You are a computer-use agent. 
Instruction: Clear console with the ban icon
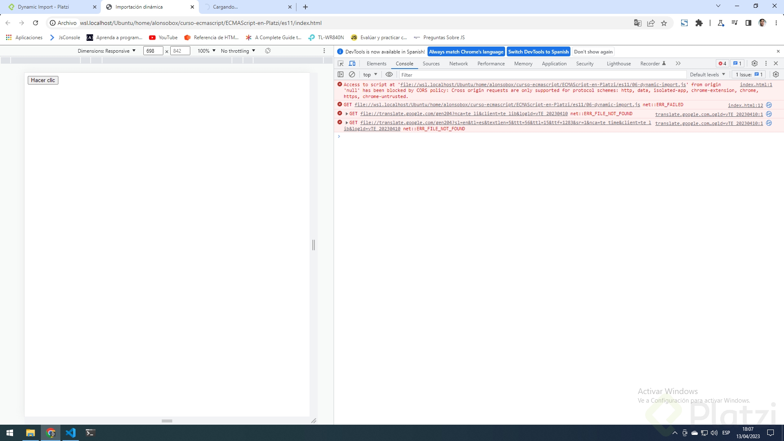(x=352, y=74)
